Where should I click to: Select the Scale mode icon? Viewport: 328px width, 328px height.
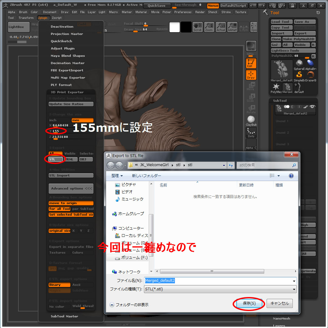[x=251, y=98]
